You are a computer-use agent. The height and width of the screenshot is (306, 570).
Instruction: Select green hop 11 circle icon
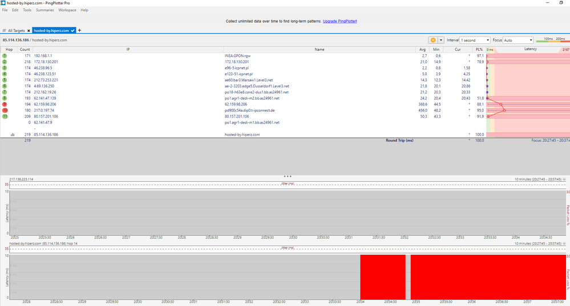[x=5, y=116]
